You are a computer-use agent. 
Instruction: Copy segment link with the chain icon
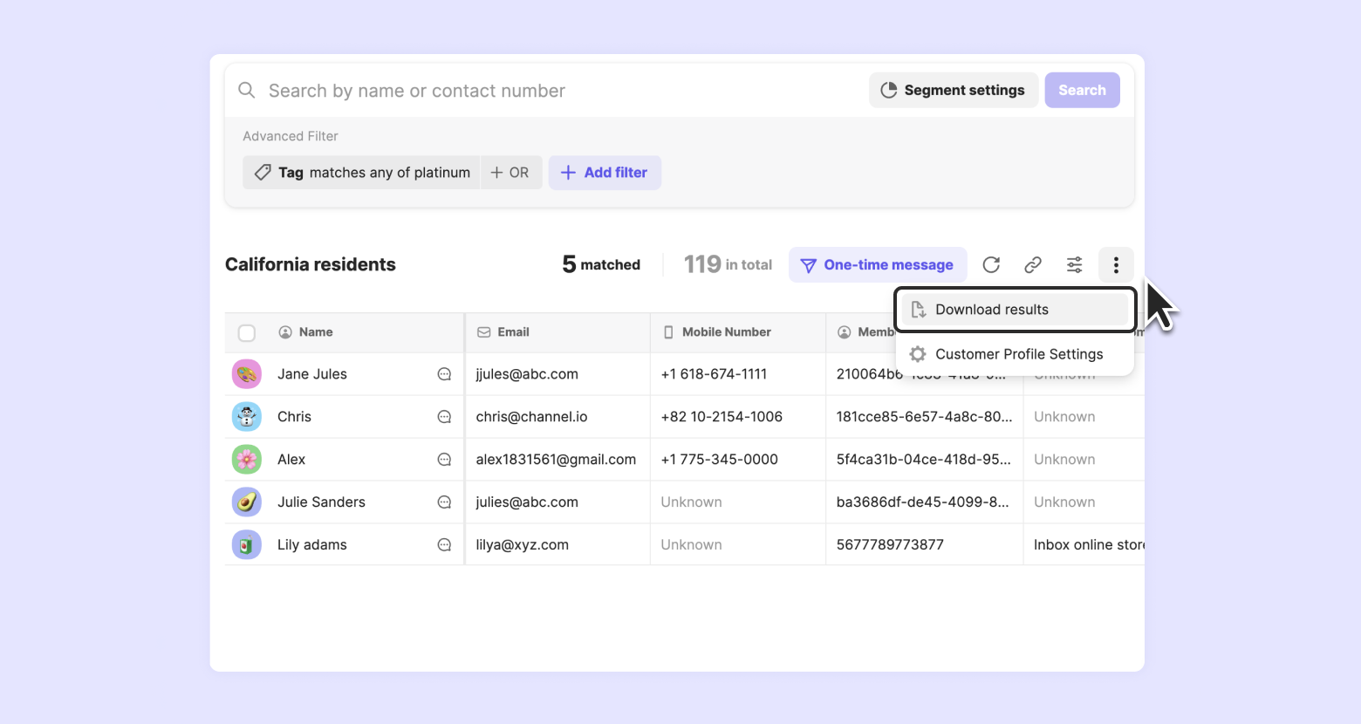coord(1033,265)
